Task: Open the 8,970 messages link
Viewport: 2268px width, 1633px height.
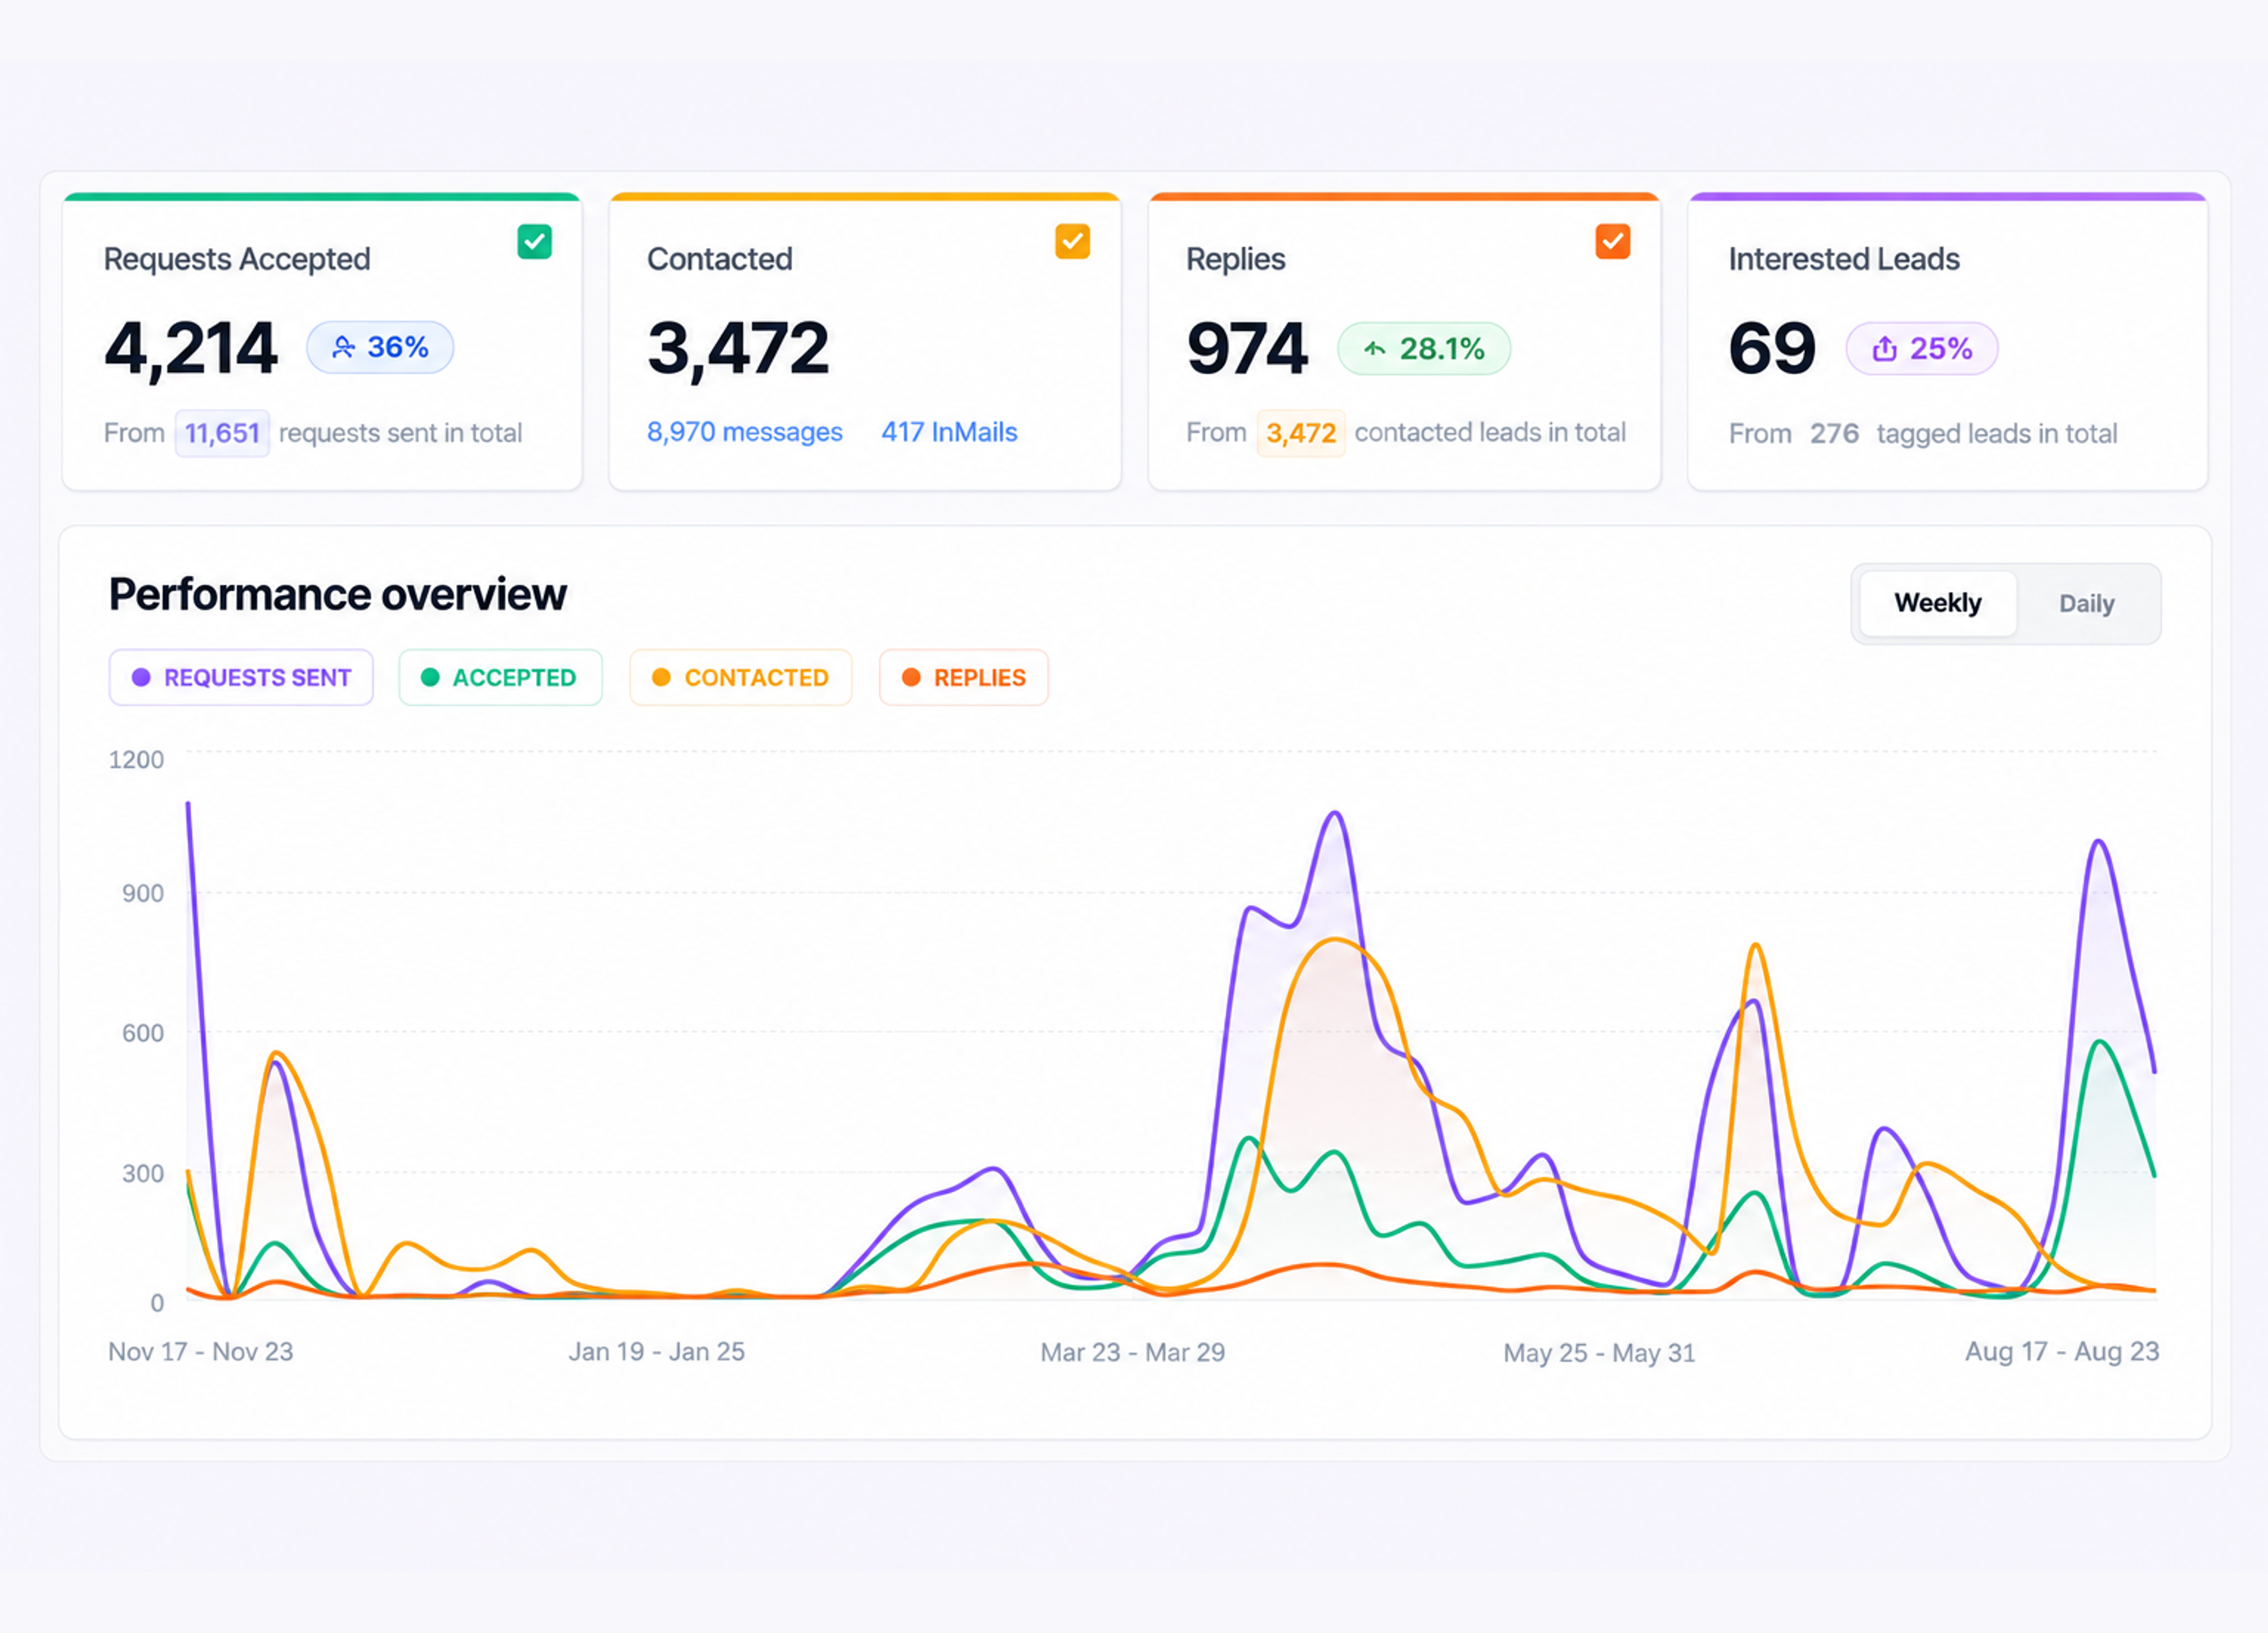Action: pos(744,432)
